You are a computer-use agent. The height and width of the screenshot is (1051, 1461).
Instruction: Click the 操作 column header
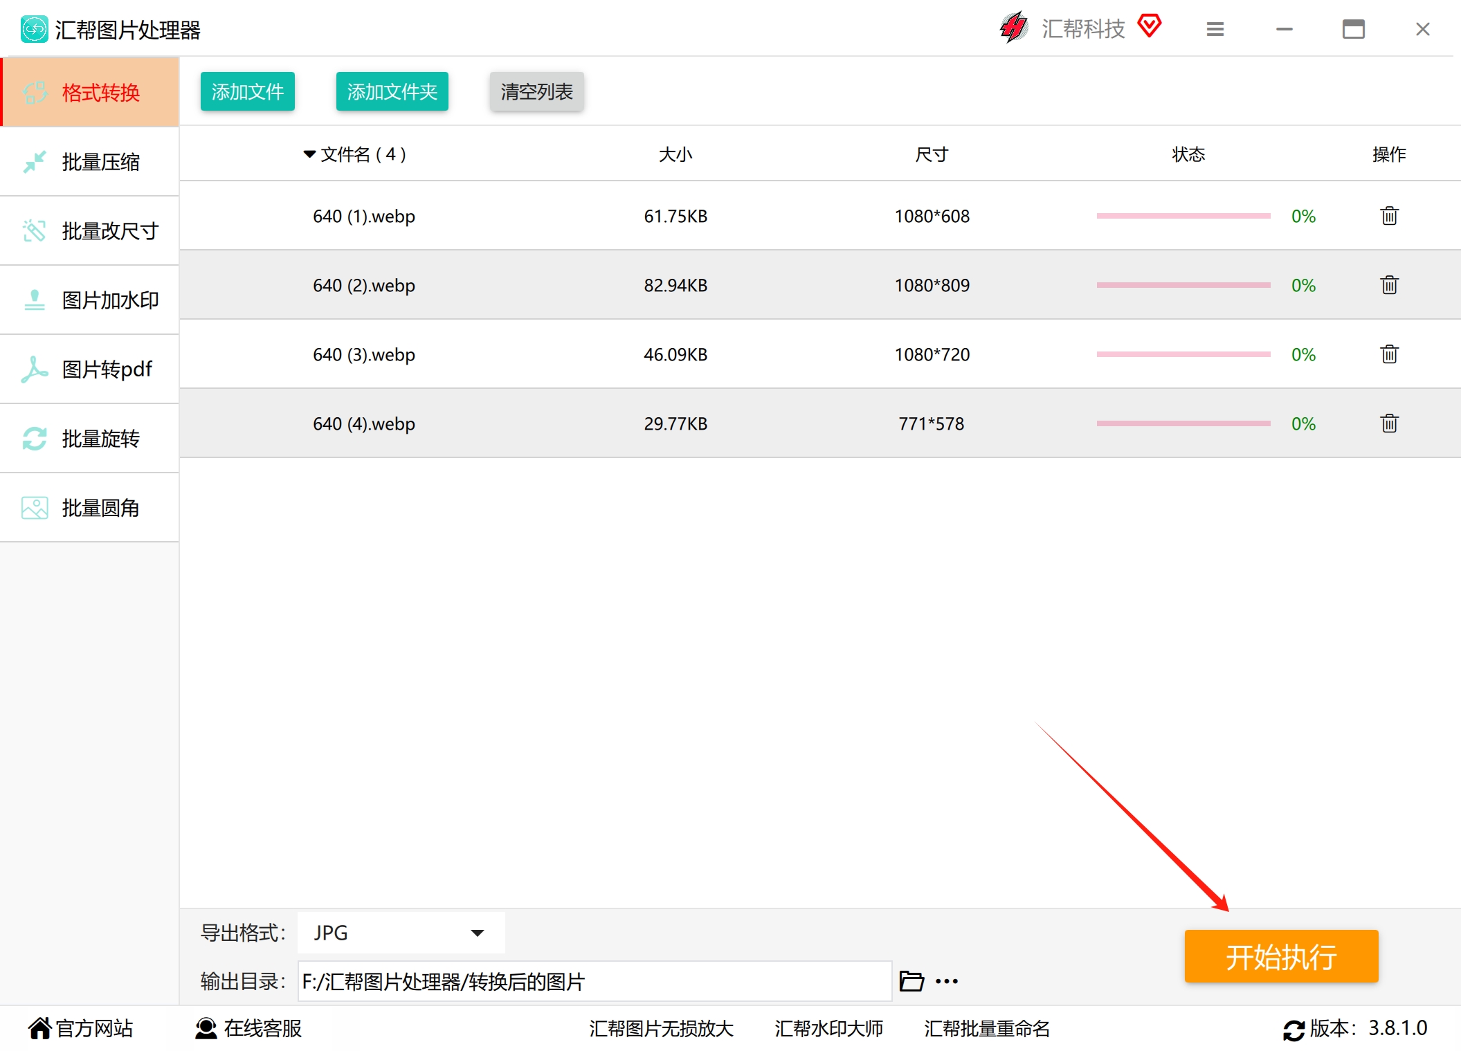coord(1389,154)
